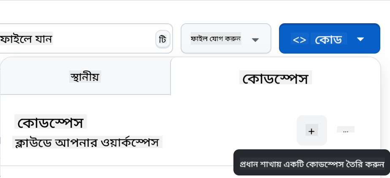Image resolution: width=390 pixels, height=178 pixels.
Task: Click the white panel area below the divider
Action: (114, 173)
